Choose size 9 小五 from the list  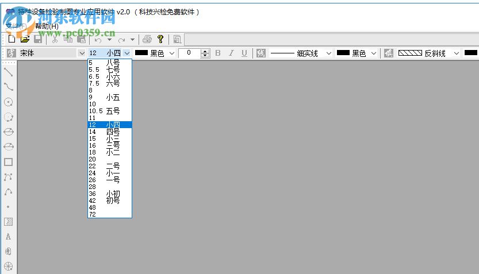pyautogui.click(x=110, y=97)
